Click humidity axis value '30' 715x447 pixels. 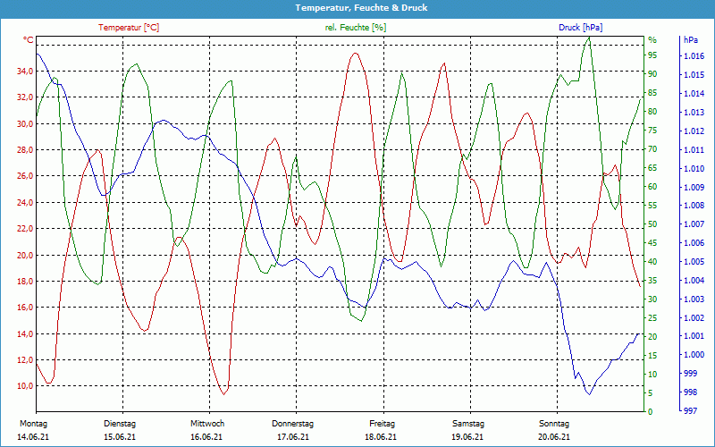(652, 299)
